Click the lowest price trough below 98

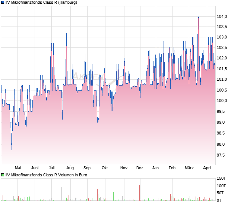[12, 149]
